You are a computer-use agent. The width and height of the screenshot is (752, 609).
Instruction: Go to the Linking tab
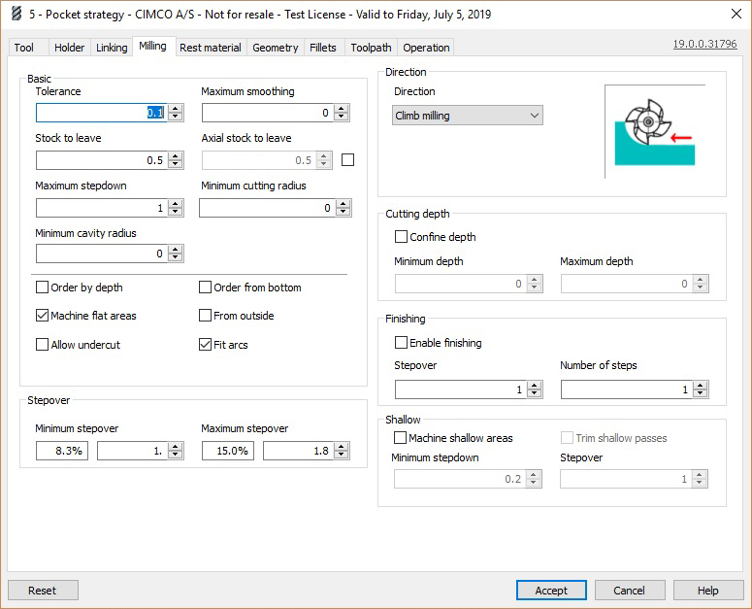click(112, 48)
